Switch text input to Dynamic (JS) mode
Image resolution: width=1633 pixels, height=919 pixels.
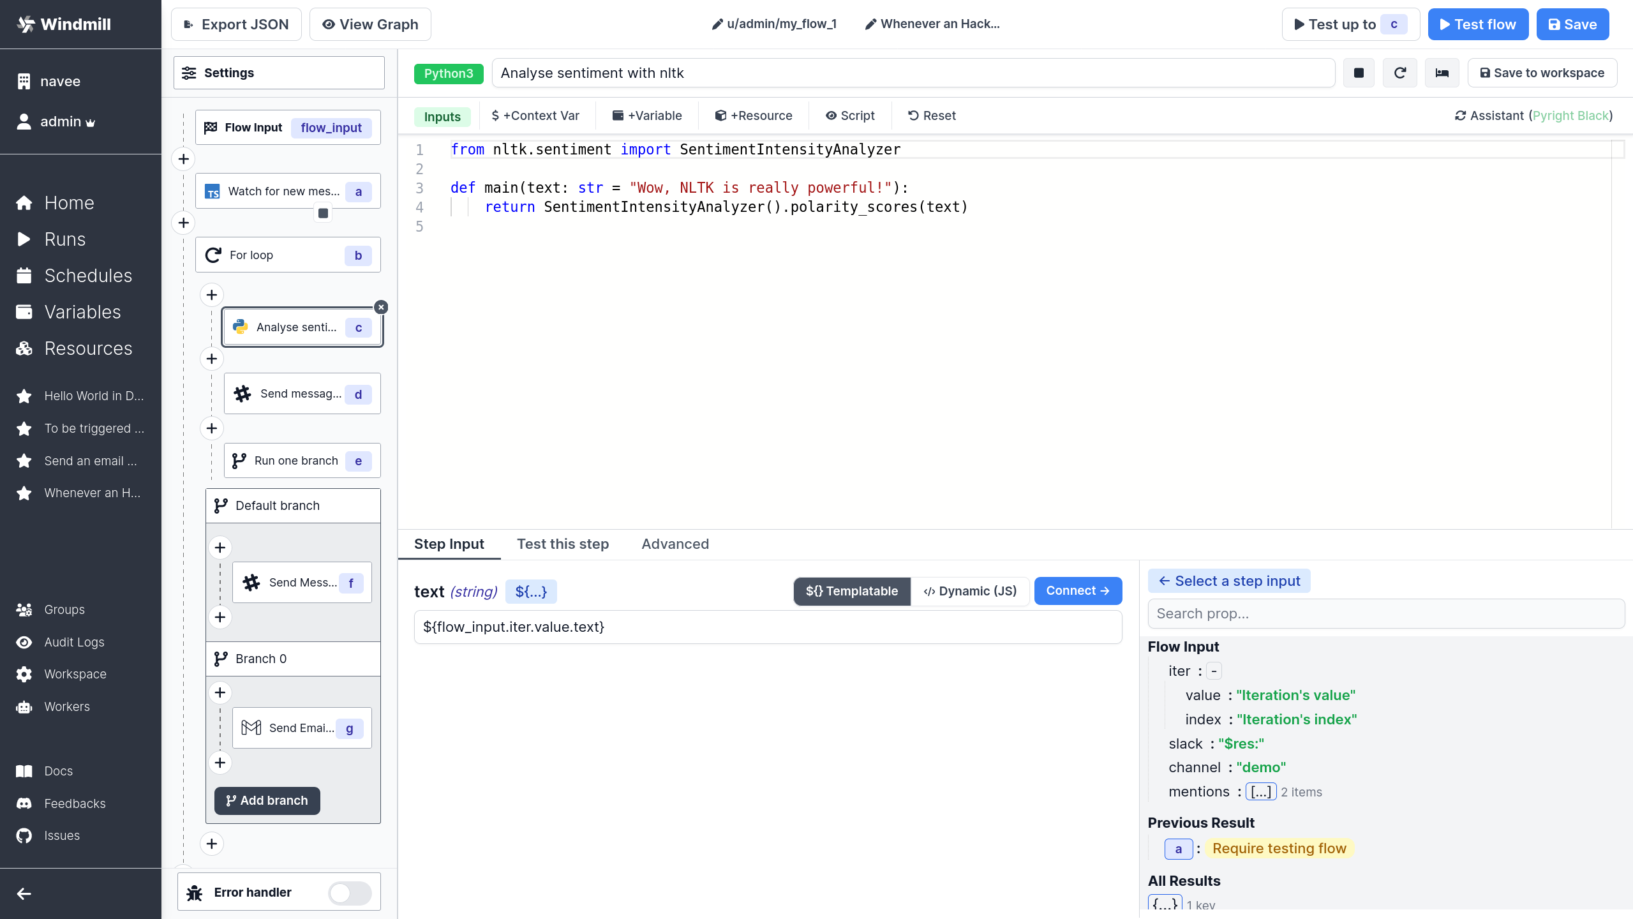pyautogui.click(x=970, y=591)
